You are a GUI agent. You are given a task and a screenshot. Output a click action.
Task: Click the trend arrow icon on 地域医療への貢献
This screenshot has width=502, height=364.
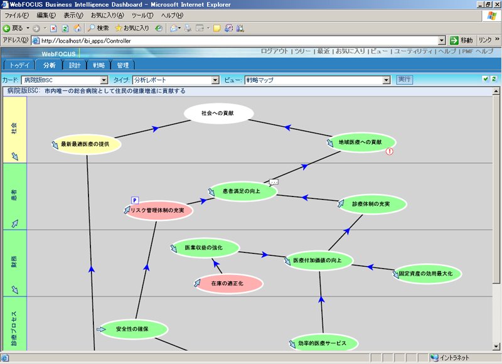[330, 143]
